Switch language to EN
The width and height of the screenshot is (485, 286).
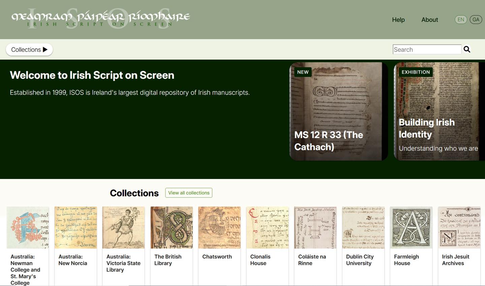click(x=461, y=20)
